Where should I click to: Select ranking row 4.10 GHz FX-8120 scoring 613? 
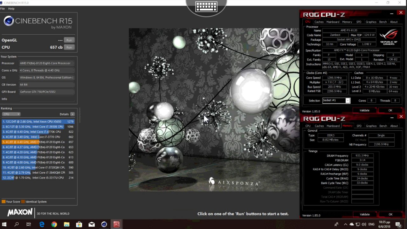pyautogui.click(x=38, y=157)
